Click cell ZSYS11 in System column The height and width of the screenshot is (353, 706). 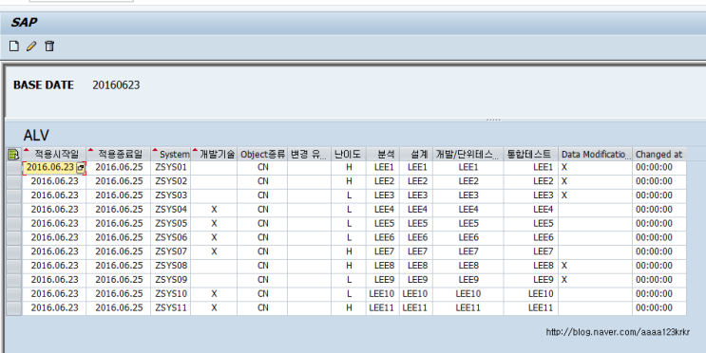click(x=171, y=308)
